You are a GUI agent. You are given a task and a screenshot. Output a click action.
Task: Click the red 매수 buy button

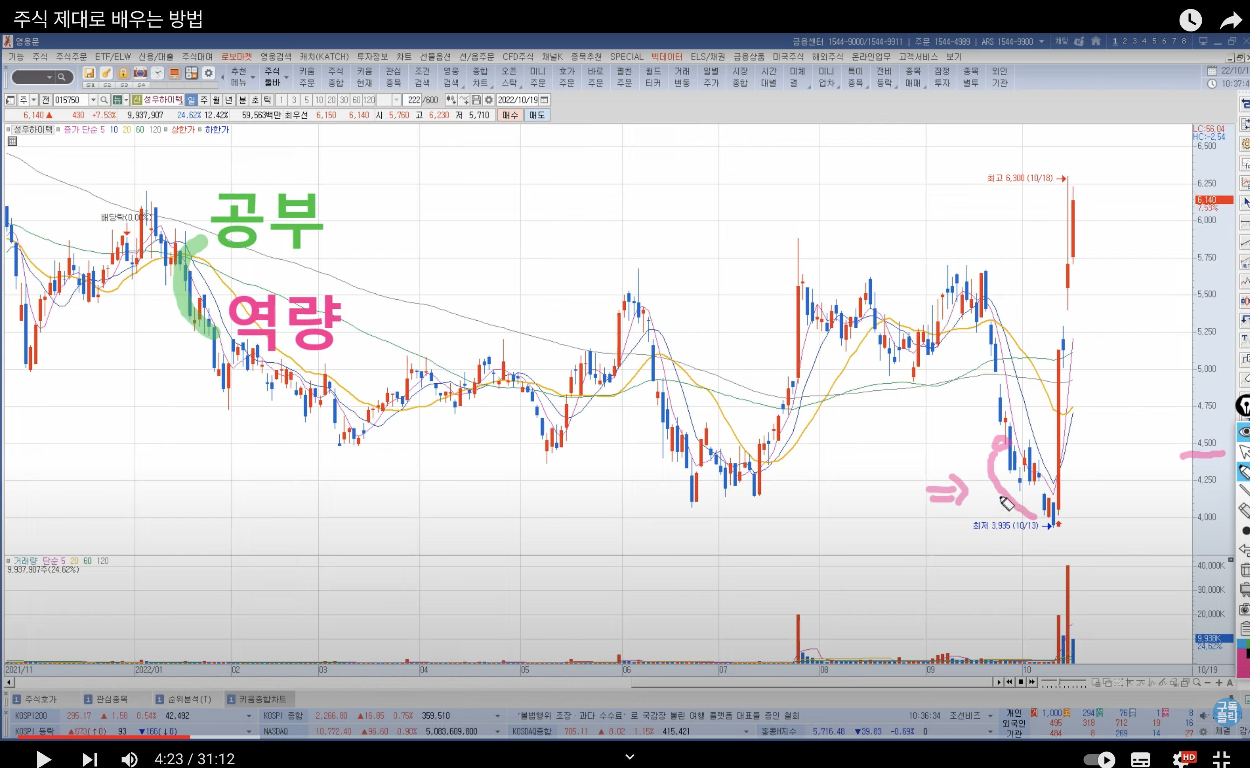click(510, 115)
